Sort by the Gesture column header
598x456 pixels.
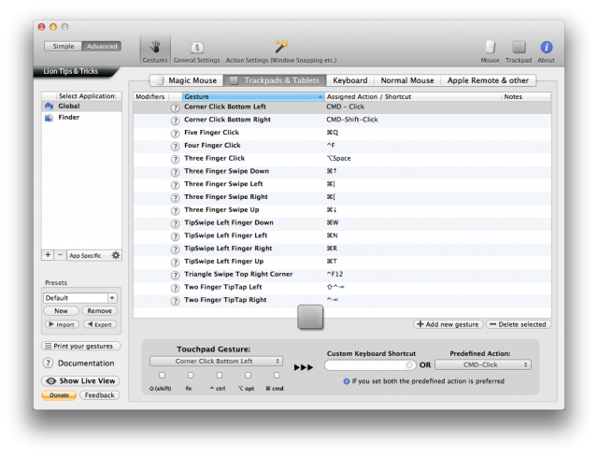(253, 96)
